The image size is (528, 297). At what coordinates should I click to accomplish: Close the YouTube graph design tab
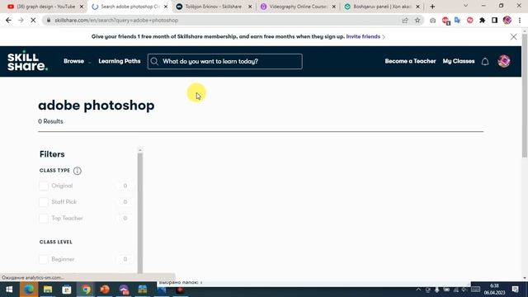(x=82, y=7)
